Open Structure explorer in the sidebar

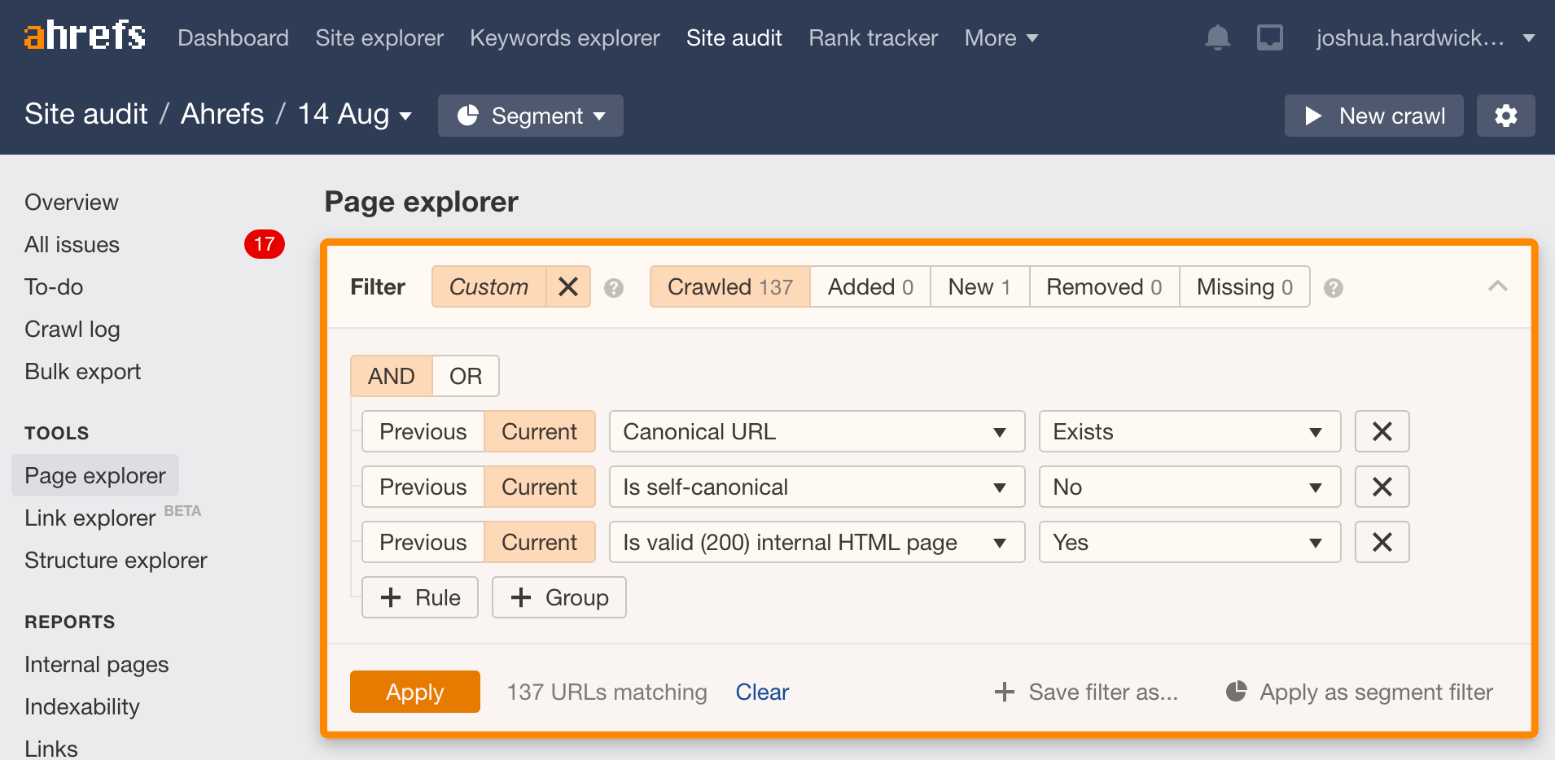pyautogui.click(x=116, y=560)
